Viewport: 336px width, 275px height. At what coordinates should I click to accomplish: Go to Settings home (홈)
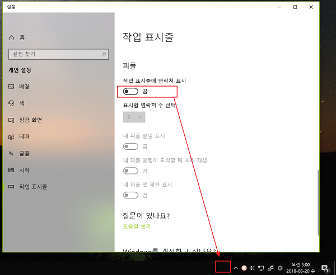click(17, 38)
